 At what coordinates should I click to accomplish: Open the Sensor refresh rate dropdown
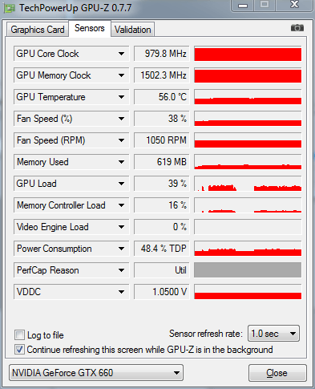[x=273, y=334]
